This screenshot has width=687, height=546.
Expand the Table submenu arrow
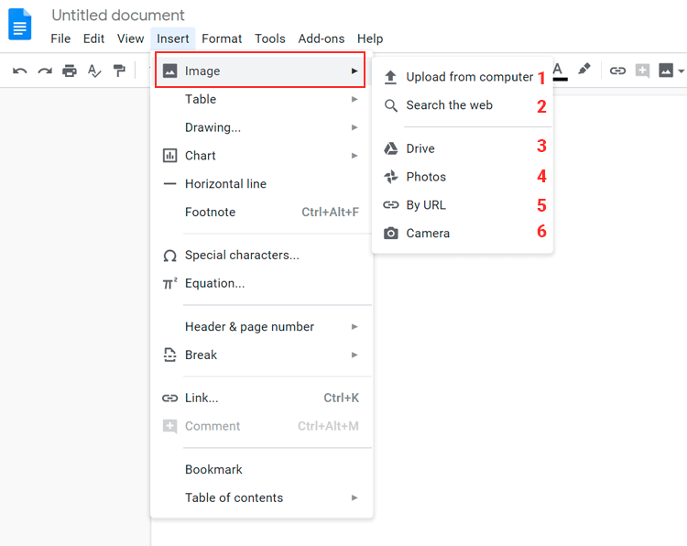tap(354, 99)
